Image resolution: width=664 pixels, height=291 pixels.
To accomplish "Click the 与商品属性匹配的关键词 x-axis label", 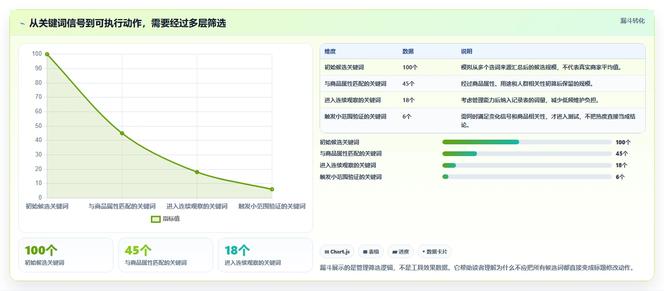I will [122, 206].
